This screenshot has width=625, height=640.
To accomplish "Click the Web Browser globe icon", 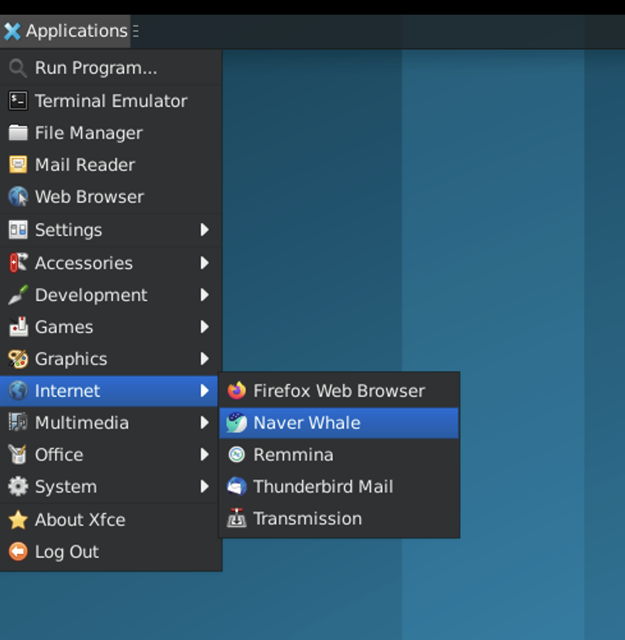I will tap(18, 196).
